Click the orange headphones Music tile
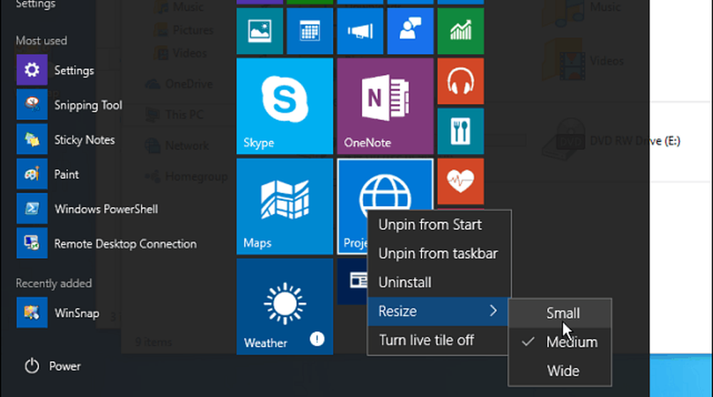The width and height of the screenshot is (713, 397). coord(460,81)
